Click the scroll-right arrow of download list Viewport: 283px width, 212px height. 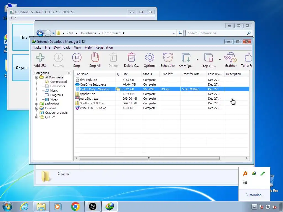point(247,158)
